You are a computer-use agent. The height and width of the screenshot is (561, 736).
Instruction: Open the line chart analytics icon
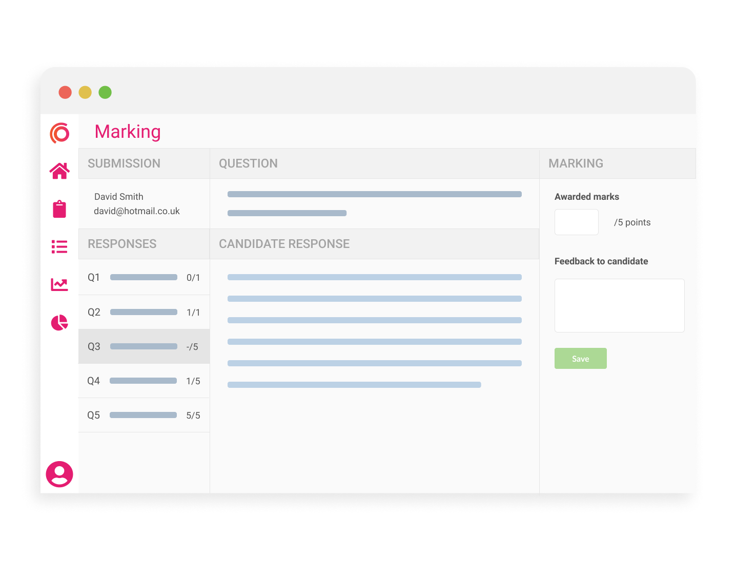[x=59, y=285]
